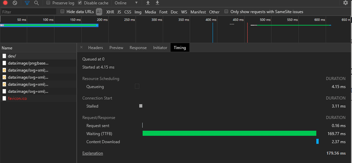Enable the Preserve log checkbox
Screen dimensions: 352x163
(48, 3)
